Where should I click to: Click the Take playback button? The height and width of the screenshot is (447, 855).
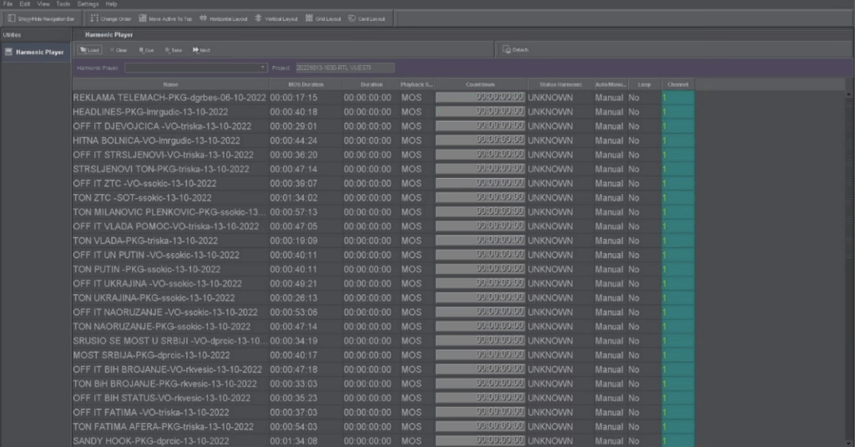[174, 49]
